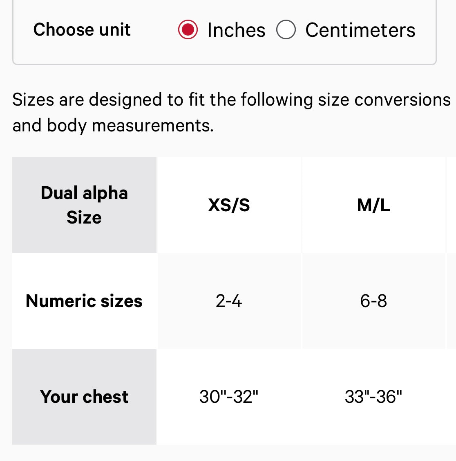This screenshot has width=456, height=461.
Task: Click the "Dual alpha Size" header cell
Action: click(x=84, y=205)
